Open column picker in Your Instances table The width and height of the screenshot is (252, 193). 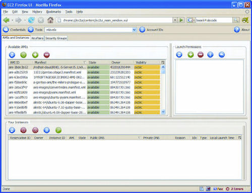[x=239, y=138]
